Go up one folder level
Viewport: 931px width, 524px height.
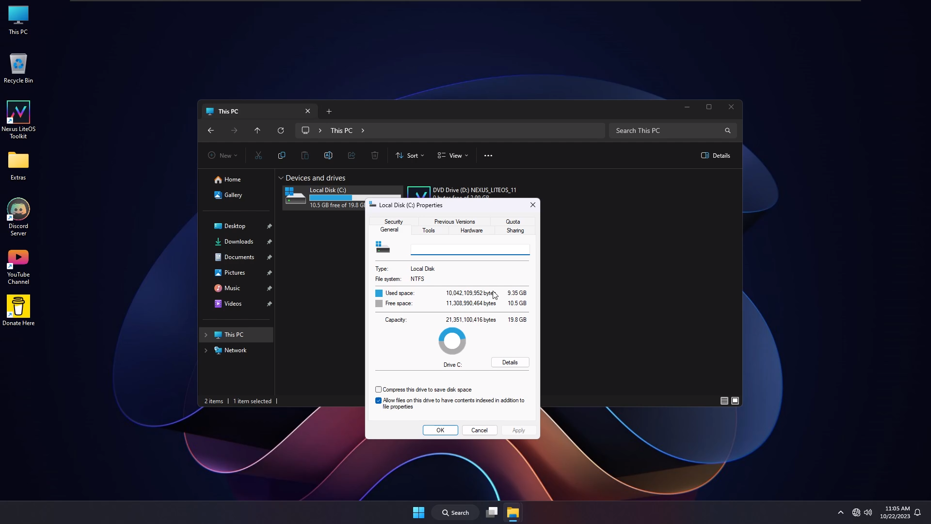point(257,131)
